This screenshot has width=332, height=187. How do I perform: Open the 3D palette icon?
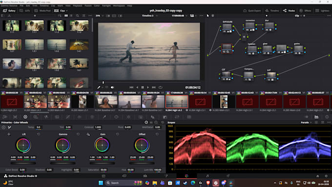(x=189, y=117)
